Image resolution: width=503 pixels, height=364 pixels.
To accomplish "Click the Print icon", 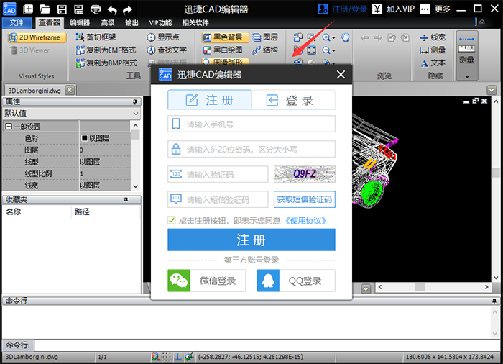I will coord(96,9).
